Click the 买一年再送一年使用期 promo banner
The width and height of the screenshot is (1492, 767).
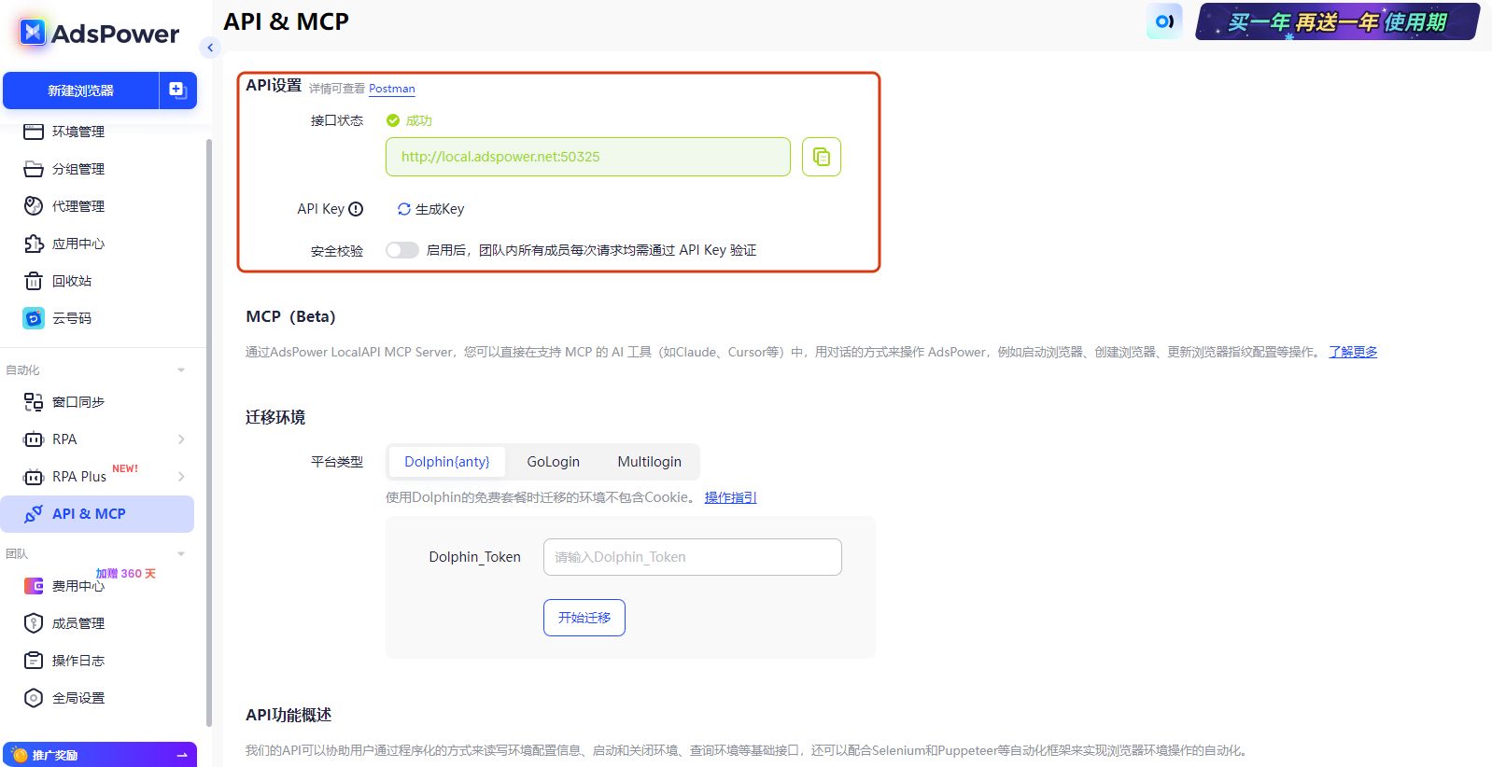(x=1338, y=21)
